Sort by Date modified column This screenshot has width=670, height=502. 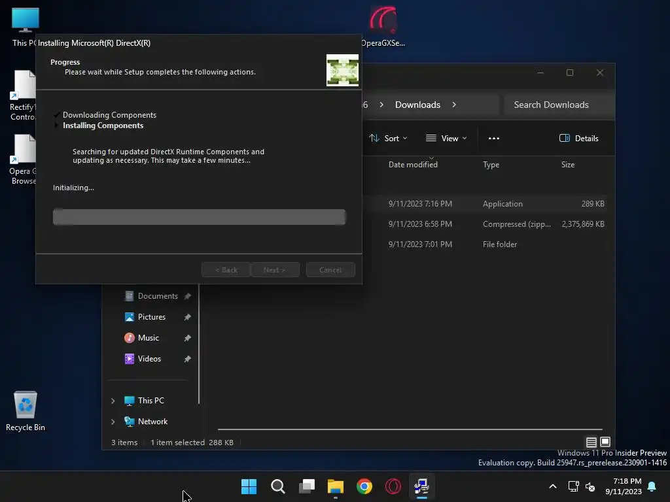click(413, 164)
